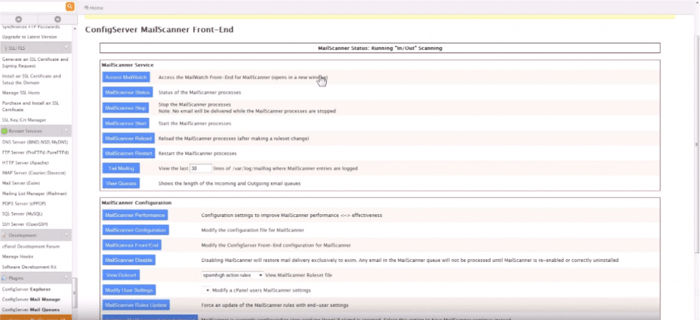Screen dimensions: 700x320
Task: Click the View Ruleset button
Action: point(121,275)
